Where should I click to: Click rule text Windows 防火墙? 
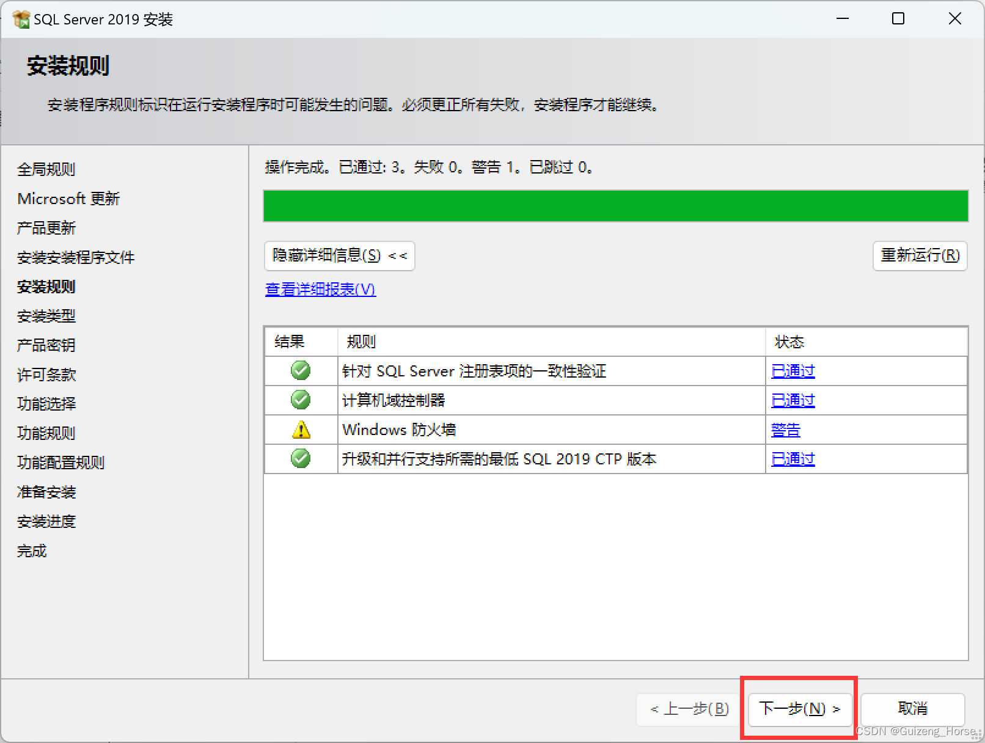point(399,430)
